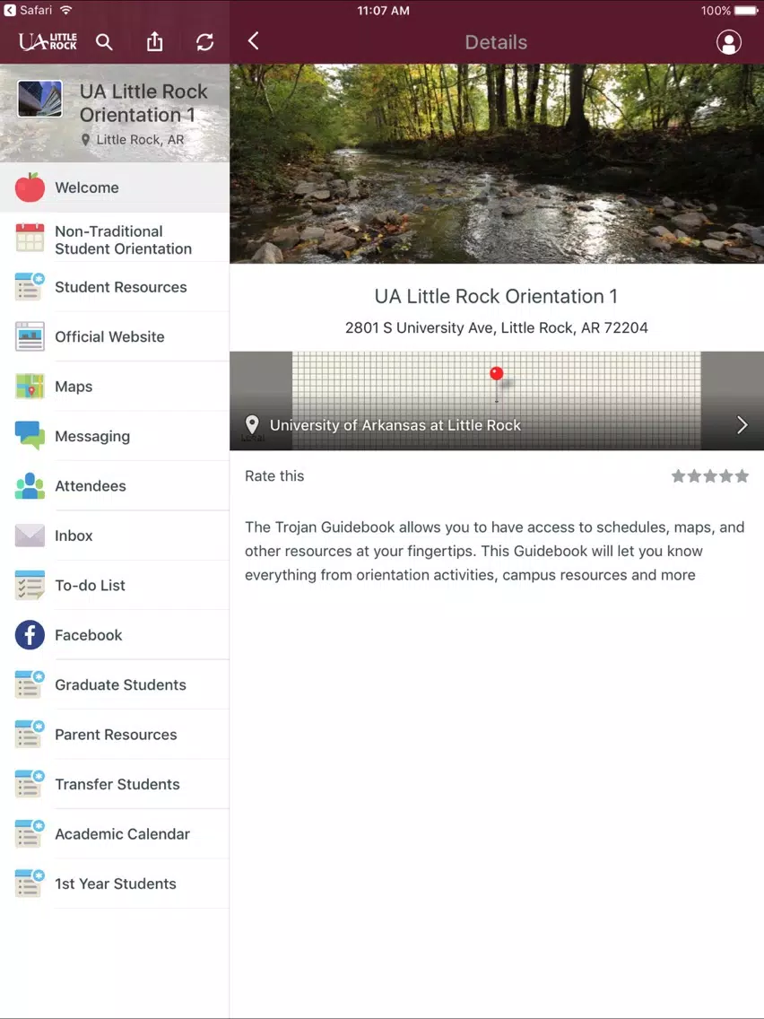764x1019 pixels.
Task: Tap the guide thumbnail image in header
Action: [39, 99]
